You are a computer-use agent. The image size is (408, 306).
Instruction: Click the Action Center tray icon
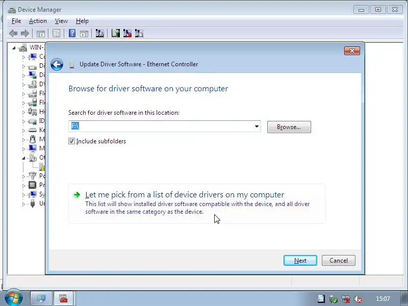point(321,299)
